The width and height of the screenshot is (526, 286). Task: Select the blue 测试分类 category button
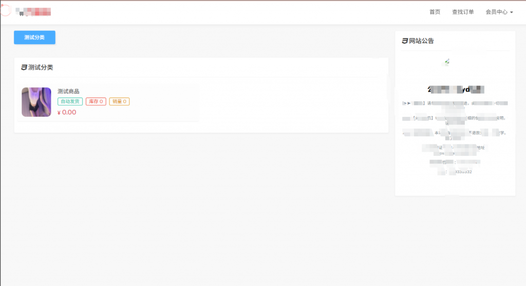tap(34, 37)
